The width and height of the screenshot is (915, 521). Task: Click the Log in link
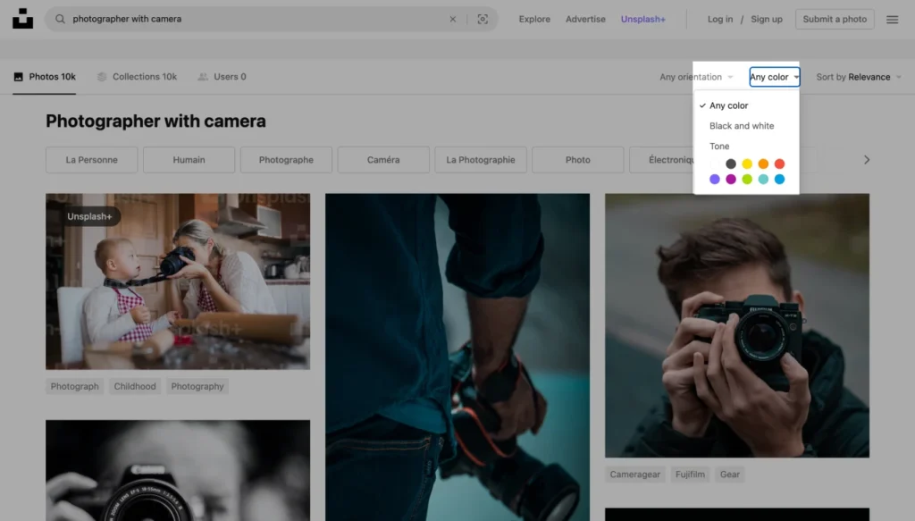pyautogui.click(x=720, y=18)
